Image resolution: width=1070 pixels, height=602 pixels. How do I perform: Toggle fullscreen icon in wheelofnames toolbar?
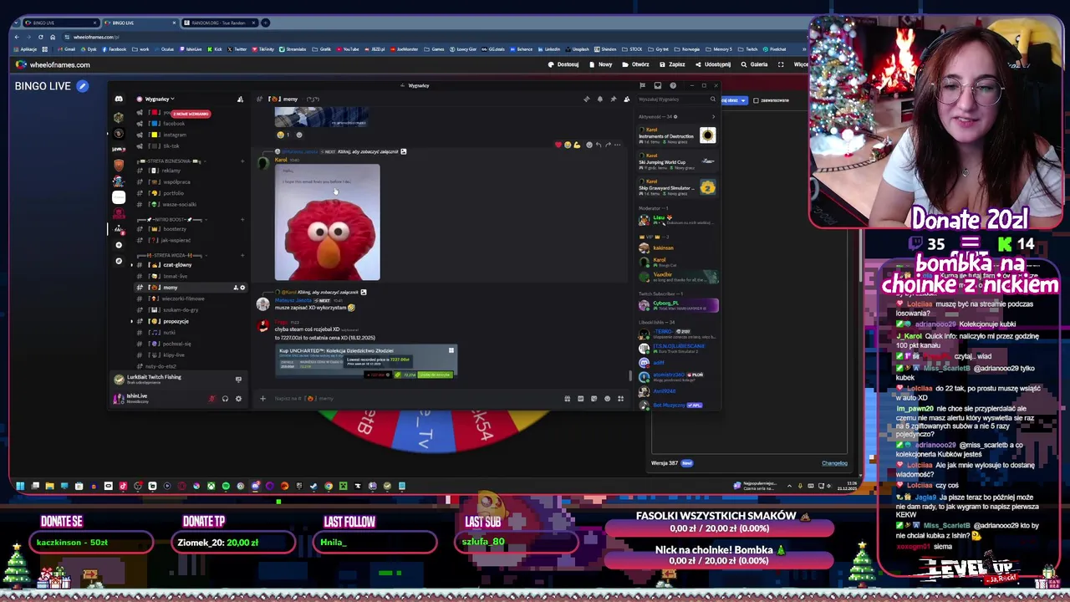click(x=781, y=64)
